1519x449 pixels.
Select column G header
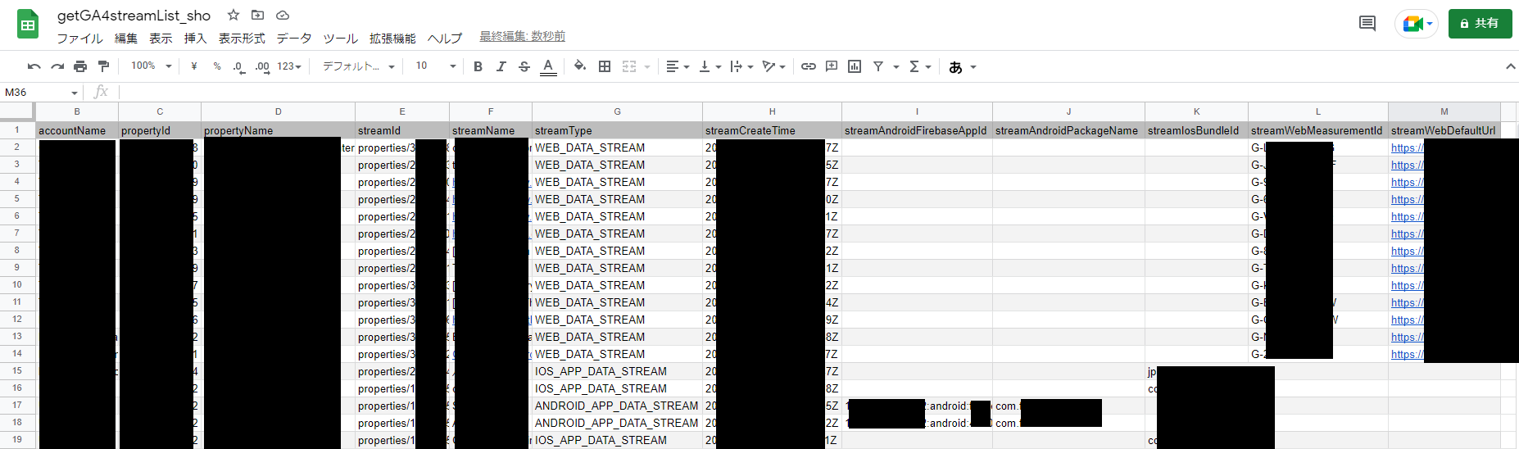(x=617, y=111)
